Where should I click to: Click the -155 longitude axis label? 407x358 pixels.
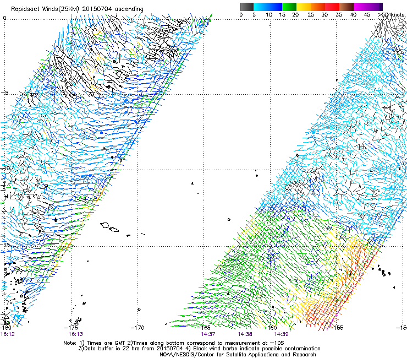[x=337, y=328]
